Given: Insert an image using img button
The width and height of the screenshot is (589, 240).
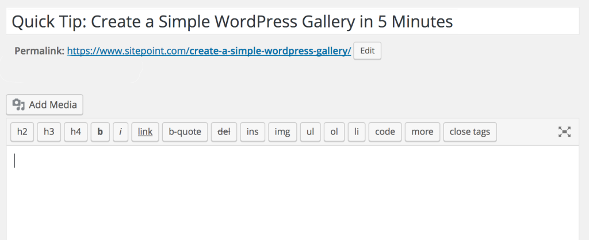Looking at the screenshot, I should [x=282, y=132].
